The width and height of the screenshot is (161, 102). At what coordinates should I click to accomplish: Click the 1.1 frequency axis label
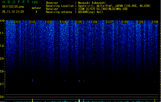pos(2,33)
